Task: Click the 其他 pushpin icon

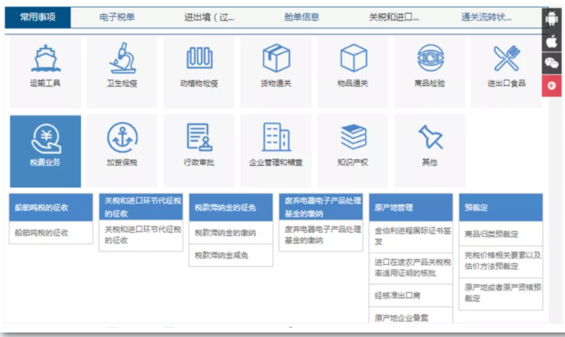Action: pos(430,138)
